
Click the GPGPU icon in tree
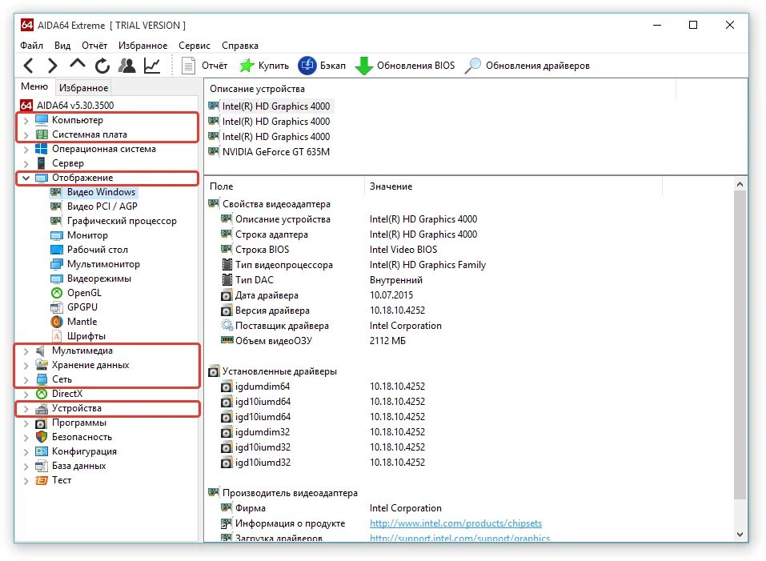57,307
